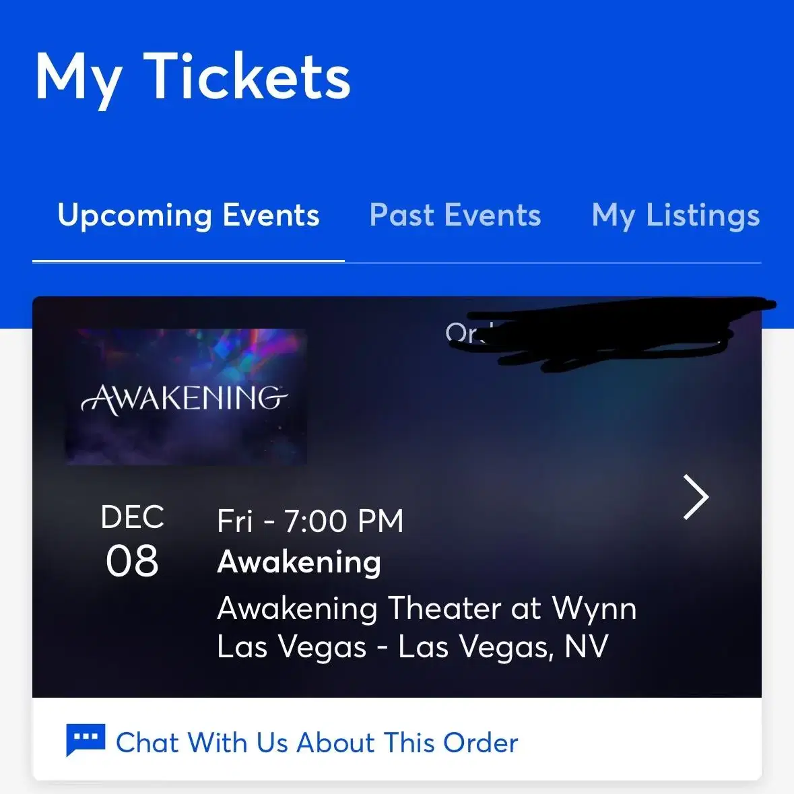Switch to the Past Events tab

click(455, 216)
